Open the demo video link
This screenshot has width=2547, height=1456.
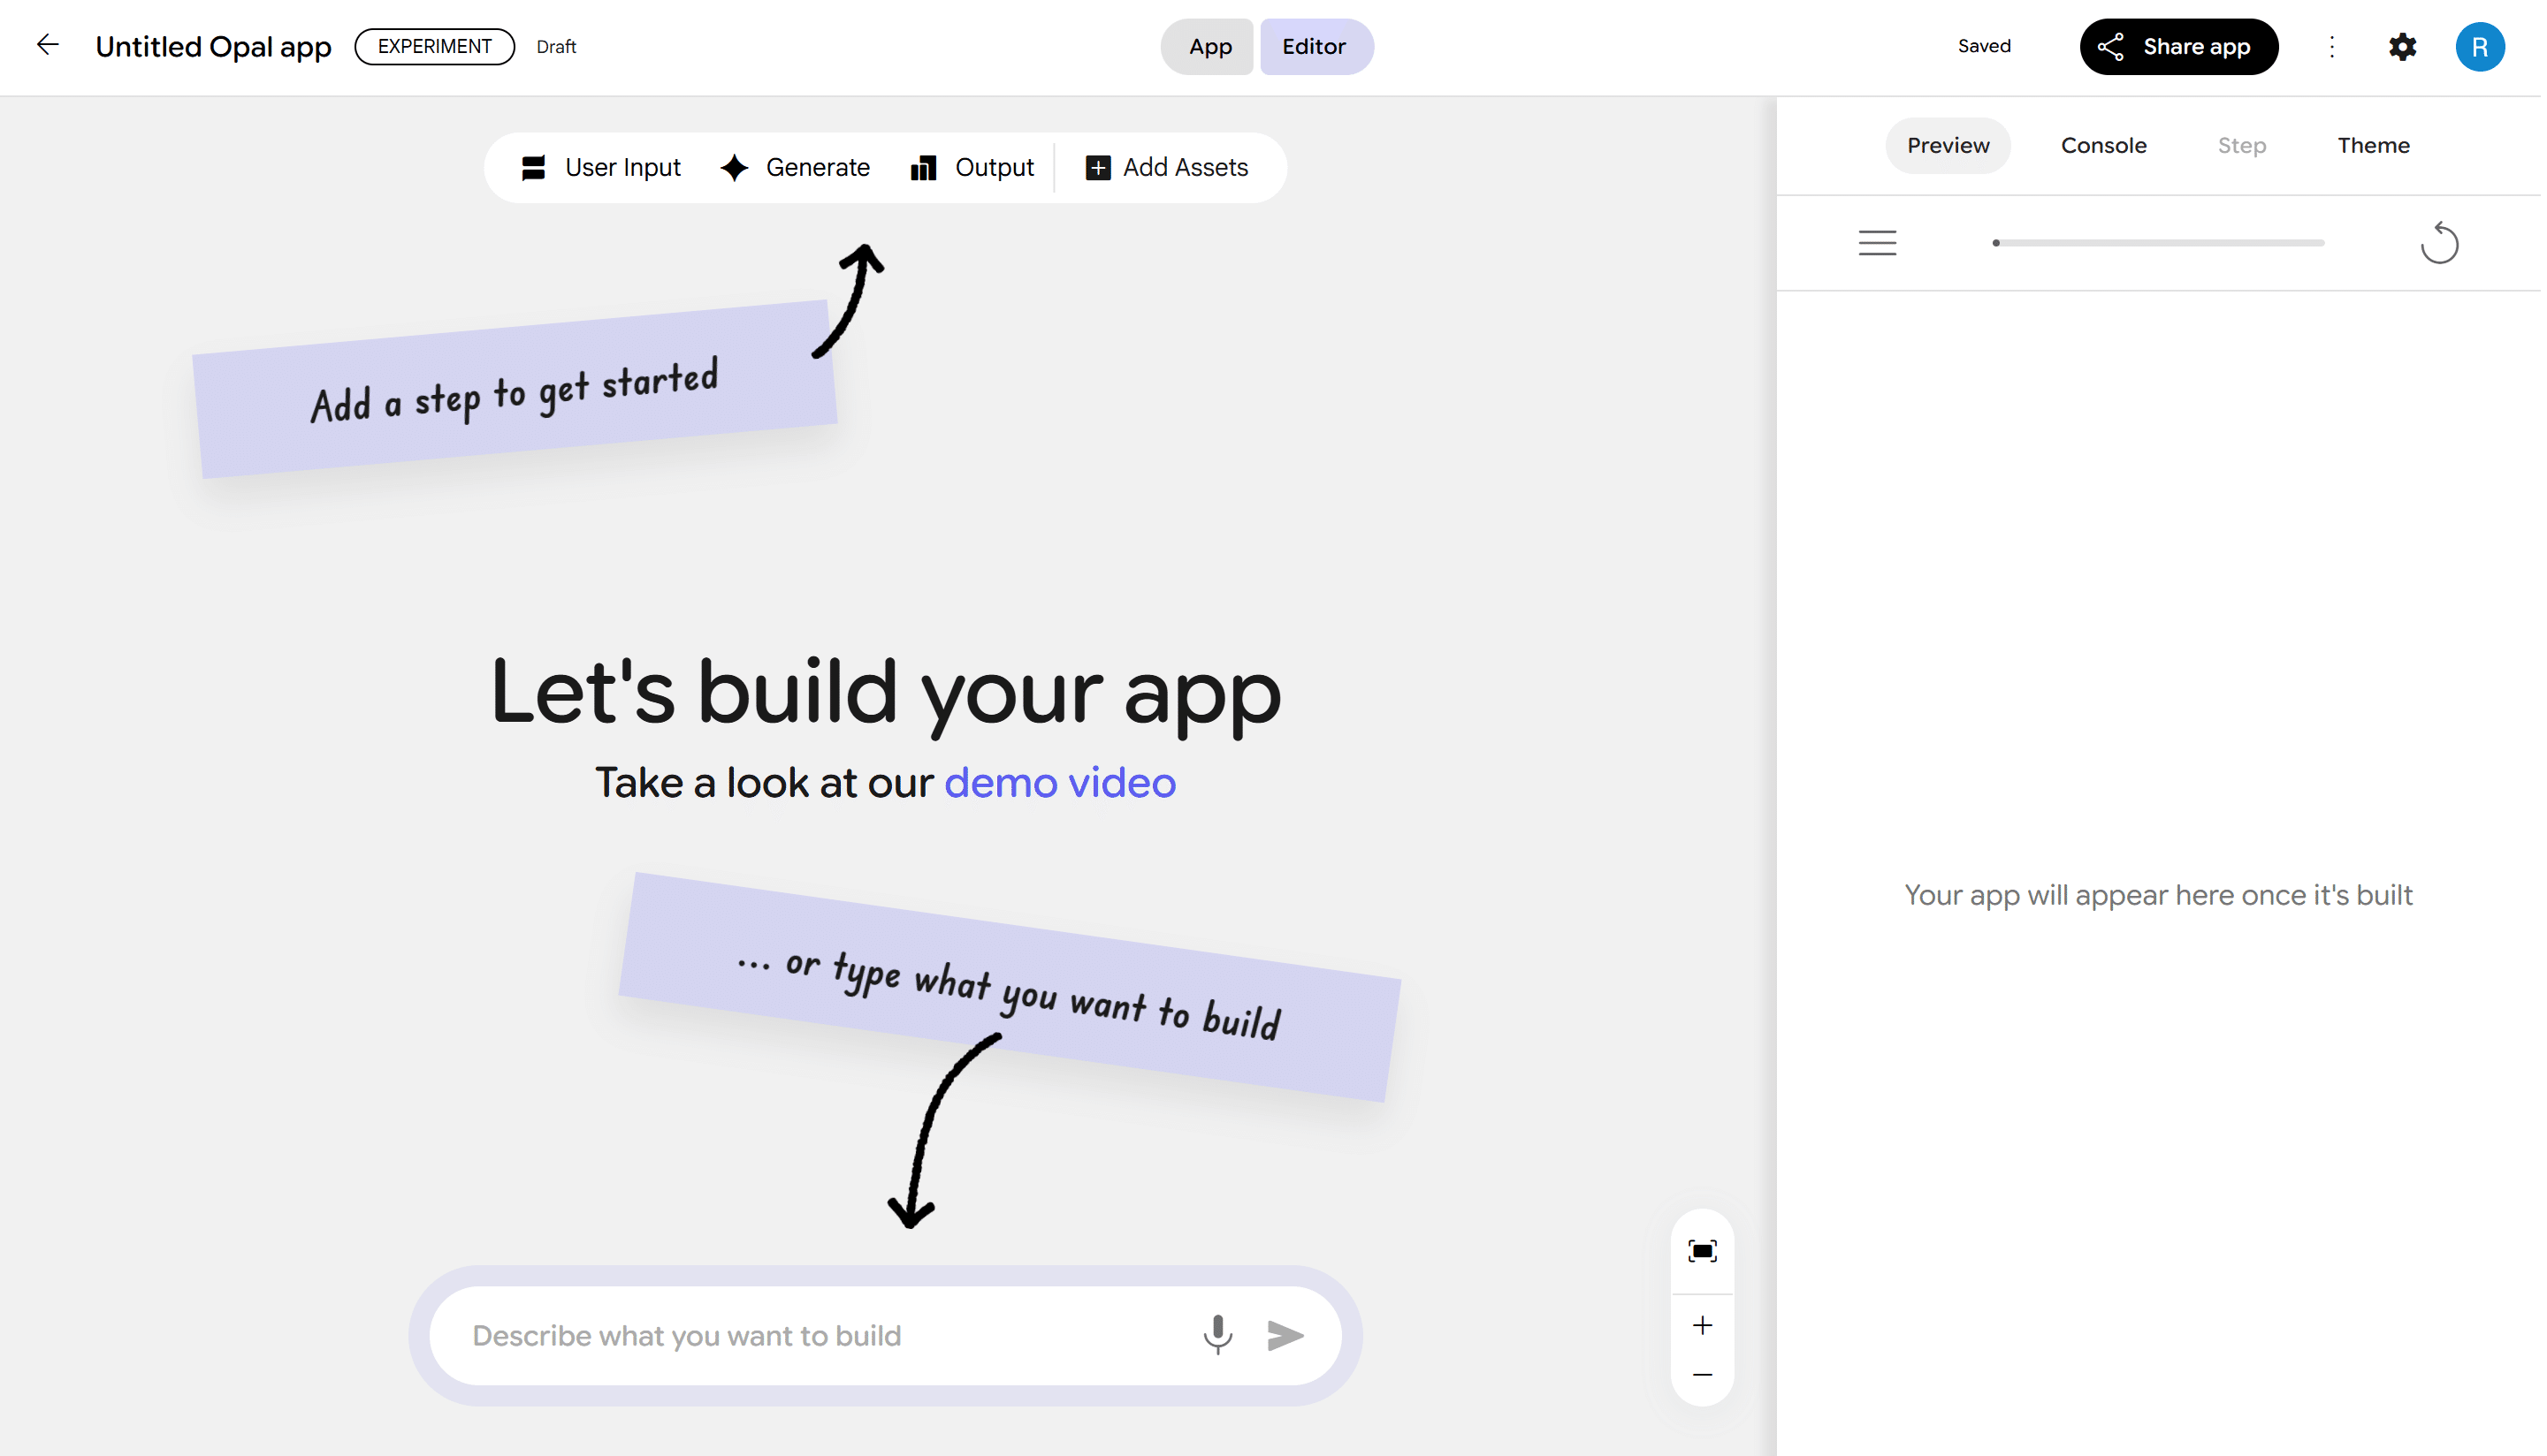1059,783
